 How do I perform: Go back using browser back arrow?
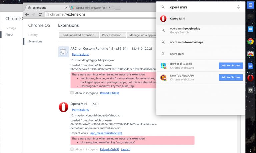coord(27,14)
